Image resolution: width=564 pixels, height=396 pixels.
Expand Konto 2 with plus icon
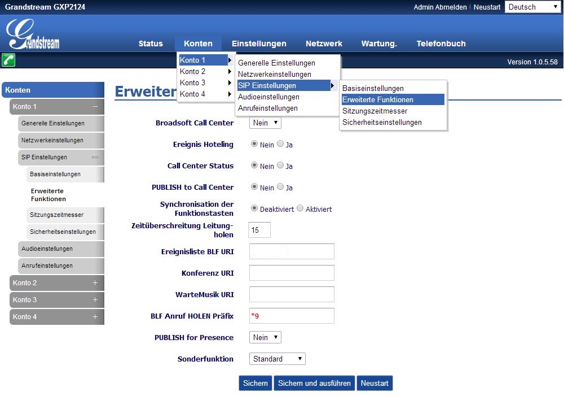pos(95,283)
